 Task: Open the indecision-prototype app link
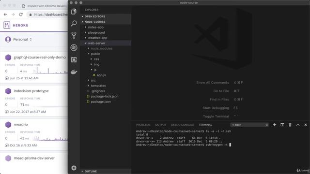tap(31, 91)
